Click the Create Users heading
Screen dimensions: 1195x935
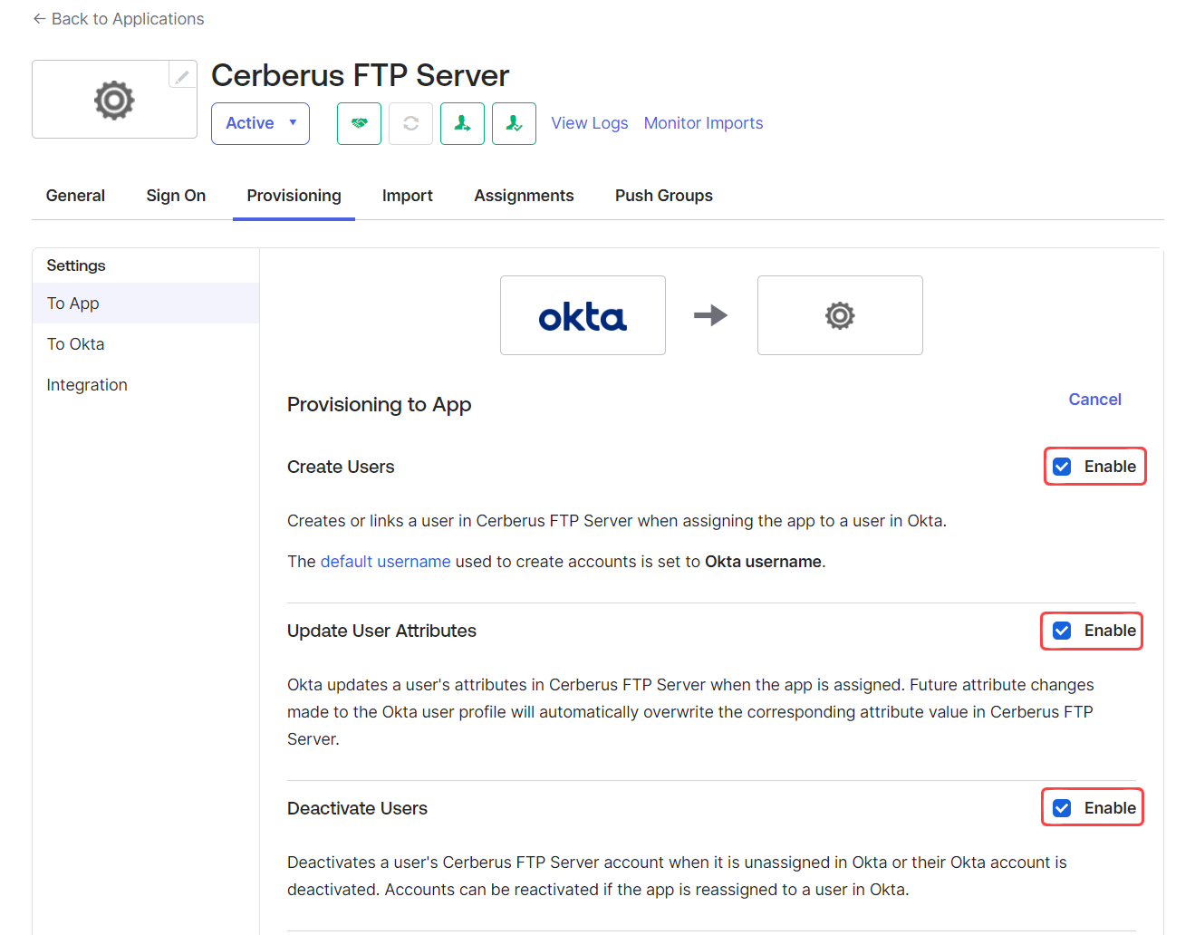pos(341,467)
